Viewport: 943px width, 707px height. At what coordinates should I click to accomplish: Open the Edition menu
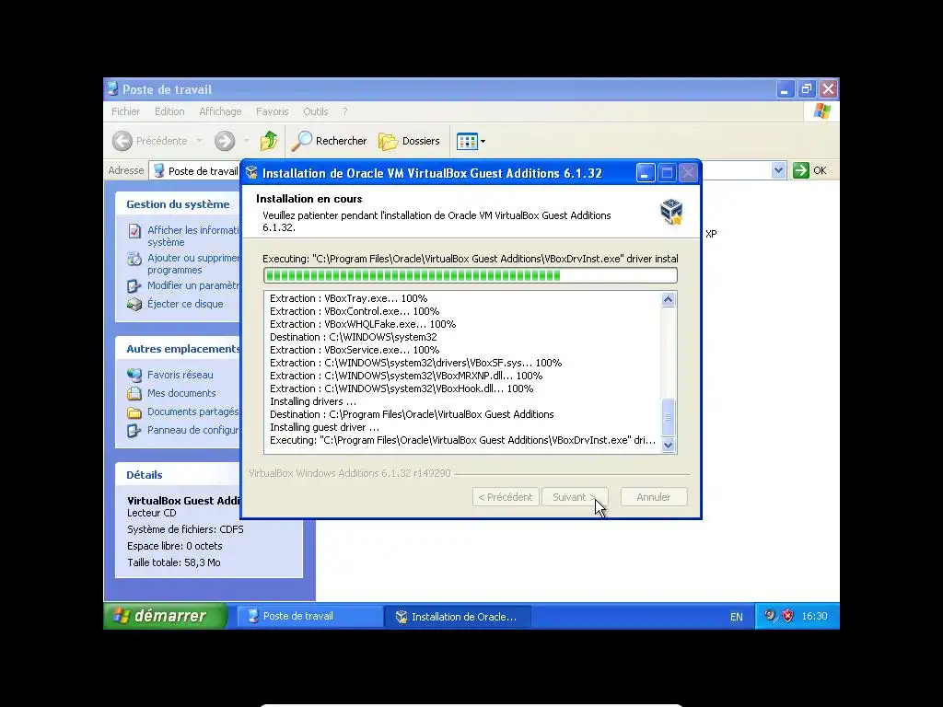[169, 111]
